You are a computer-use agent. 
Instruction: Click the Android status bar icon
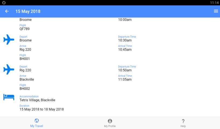pos(4,3)
